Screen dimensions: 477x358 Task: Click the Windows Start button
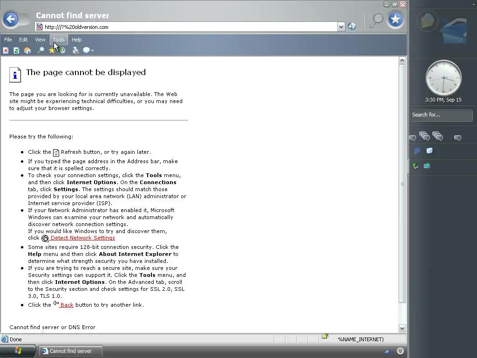(18, 351)
